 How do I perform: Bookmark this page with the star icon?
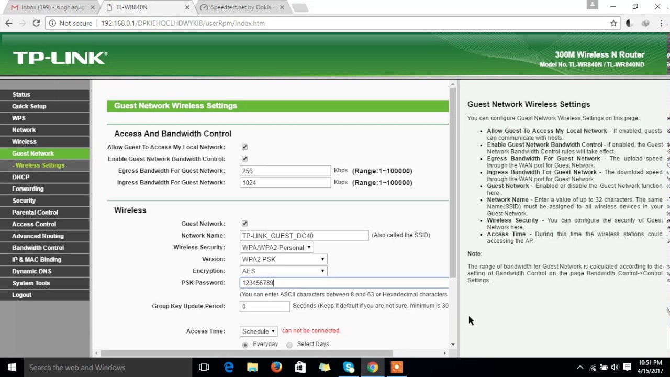tap(613, 23)
